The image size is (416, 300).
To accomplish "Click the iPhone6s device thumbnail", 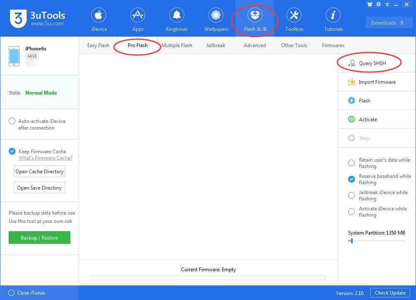I will (x=14, y=56).
